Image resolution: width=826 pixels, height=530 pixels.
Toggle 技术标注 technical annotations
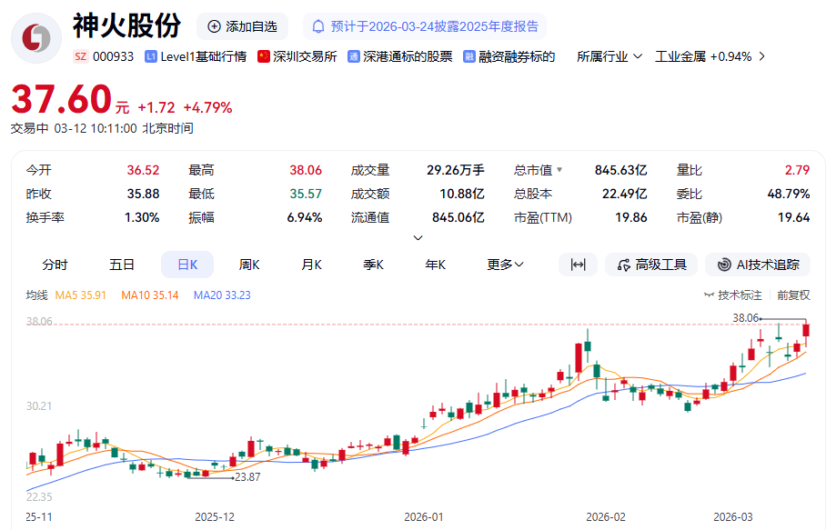pos(733,295)
